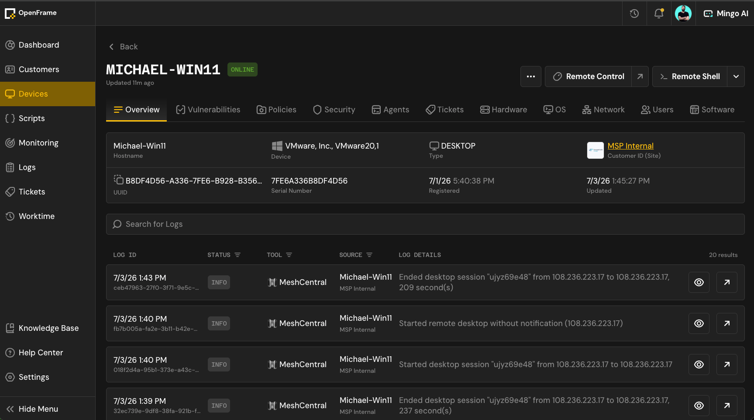Image resolution: width=754 pixels, height=420 pixels.
Task: Open the MSP Internal customer link
Action: click(630, 146)
